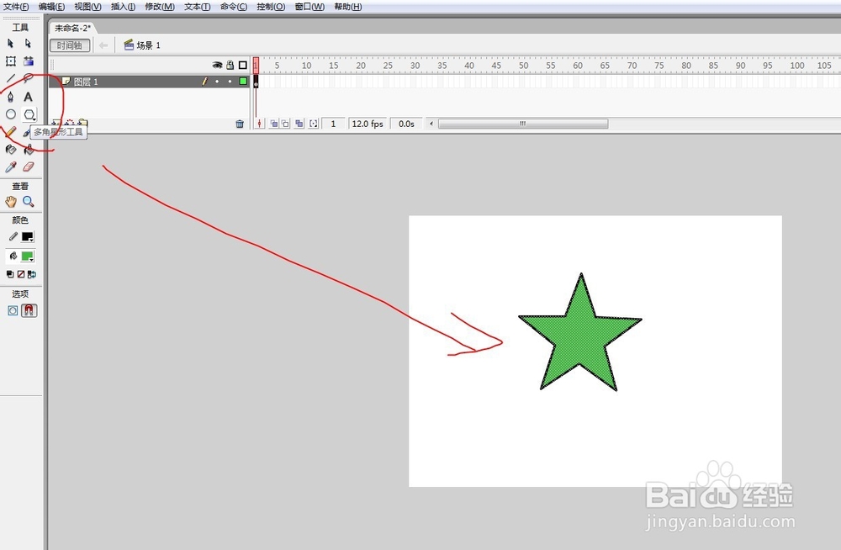Image resolution: width=841 pixels, height=550 pixels.
Task: Toggle show/hide all layers eye icon
Action: [x=217, y=65]
